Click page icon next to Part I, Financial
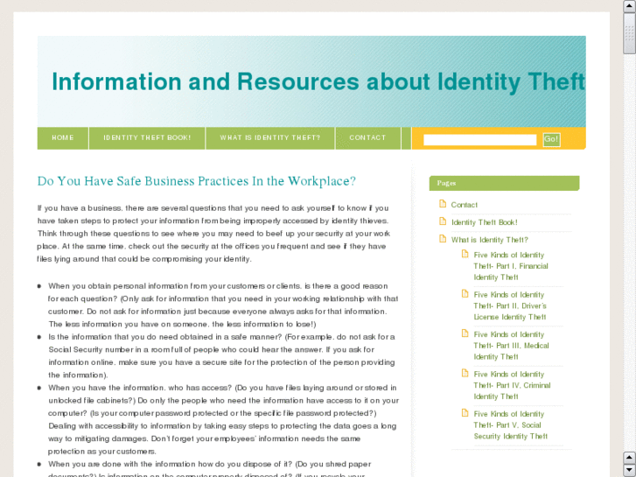 [x=465, y=254]
